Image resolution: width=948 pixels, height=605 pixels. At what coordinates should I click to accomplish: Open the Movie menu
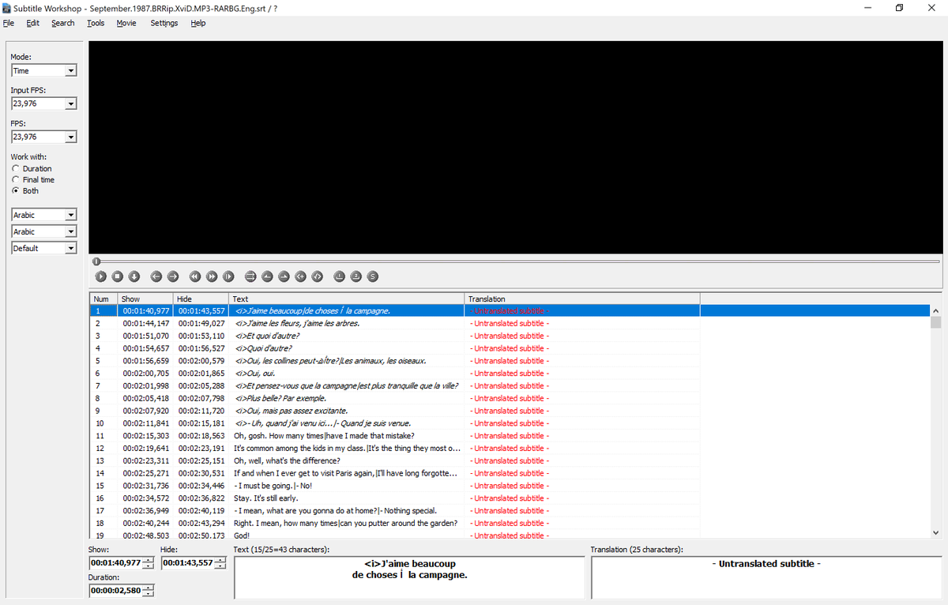coord(126,23)
